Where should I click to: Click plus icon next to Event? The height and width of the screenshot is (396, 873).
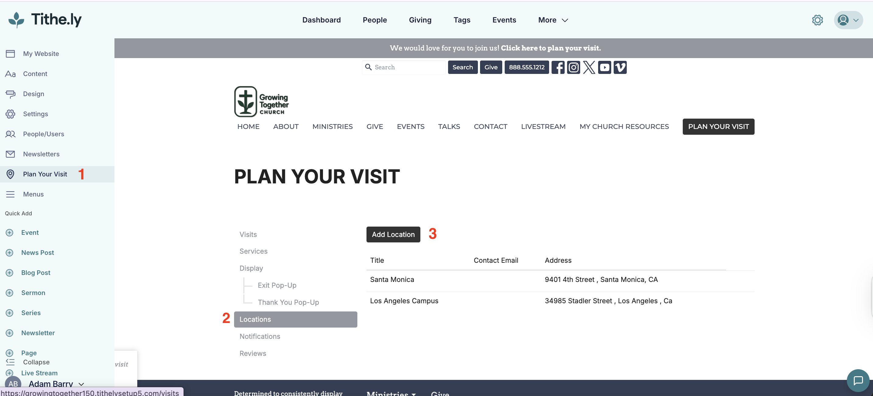pos(9,232)
